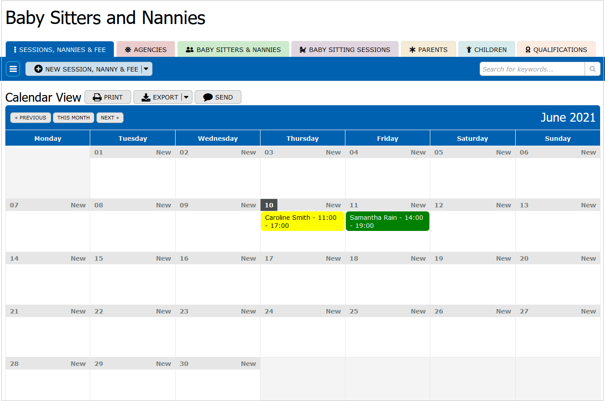Open the Agencies tab
The height and width of the screenshot is (401, 605).
pyautogui.click(x=146, y=50)
